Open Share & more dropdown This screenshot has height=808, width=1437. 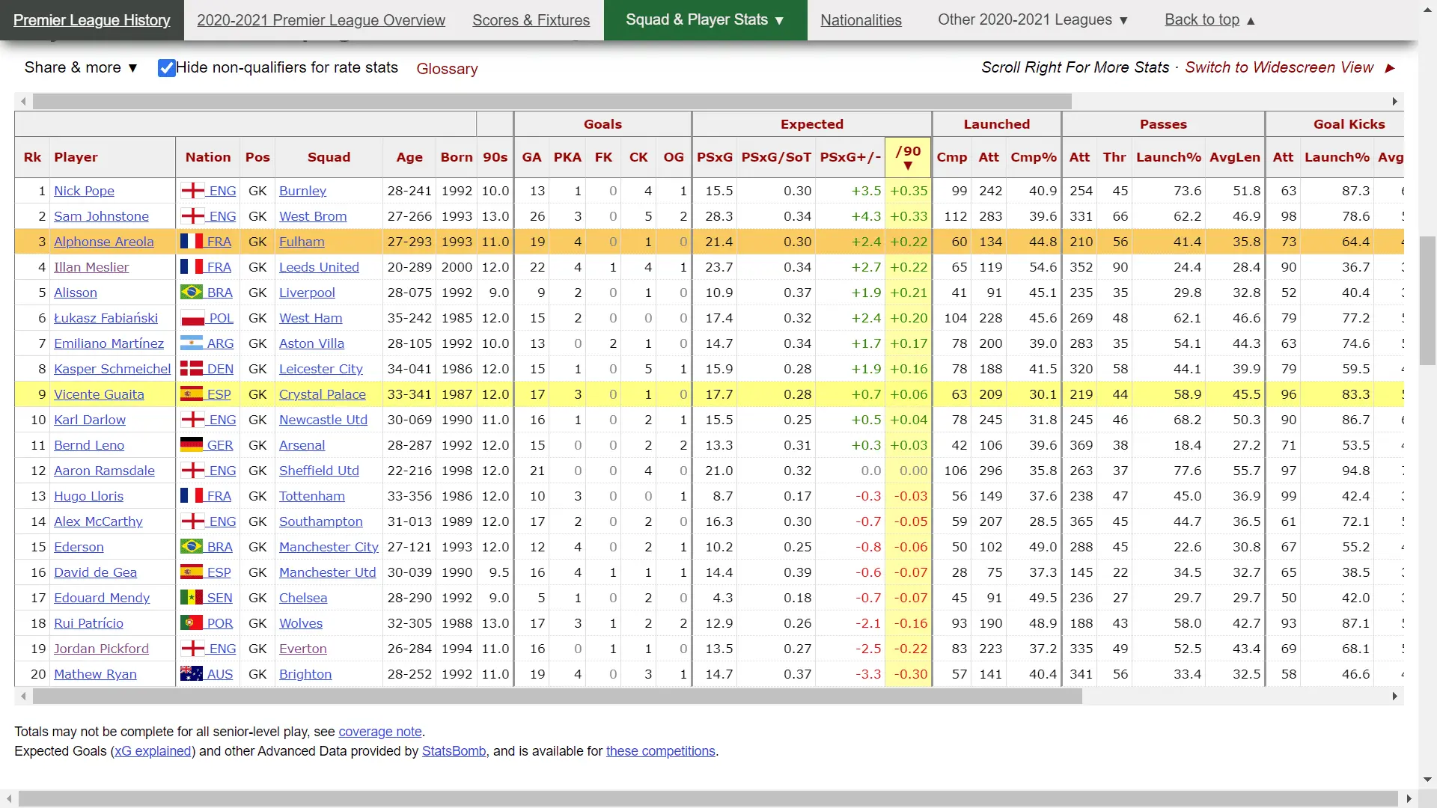click(x=81, y=68)
